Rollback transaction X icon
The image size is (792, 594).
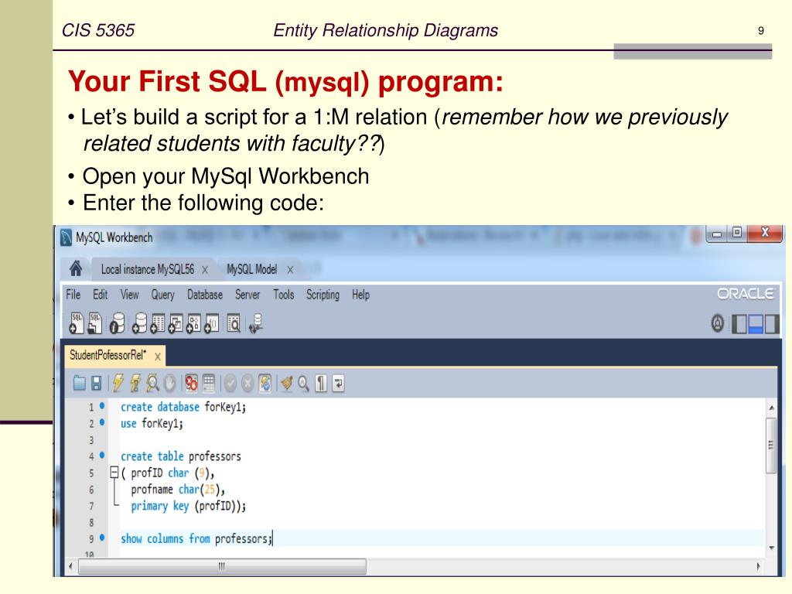click(x=247, y=384)
